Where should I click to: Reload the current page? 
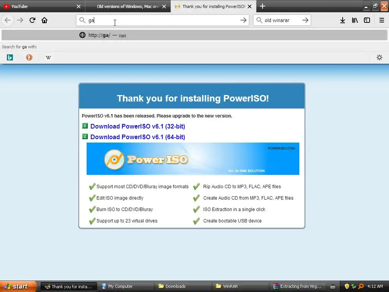click(x=32, y=20)
